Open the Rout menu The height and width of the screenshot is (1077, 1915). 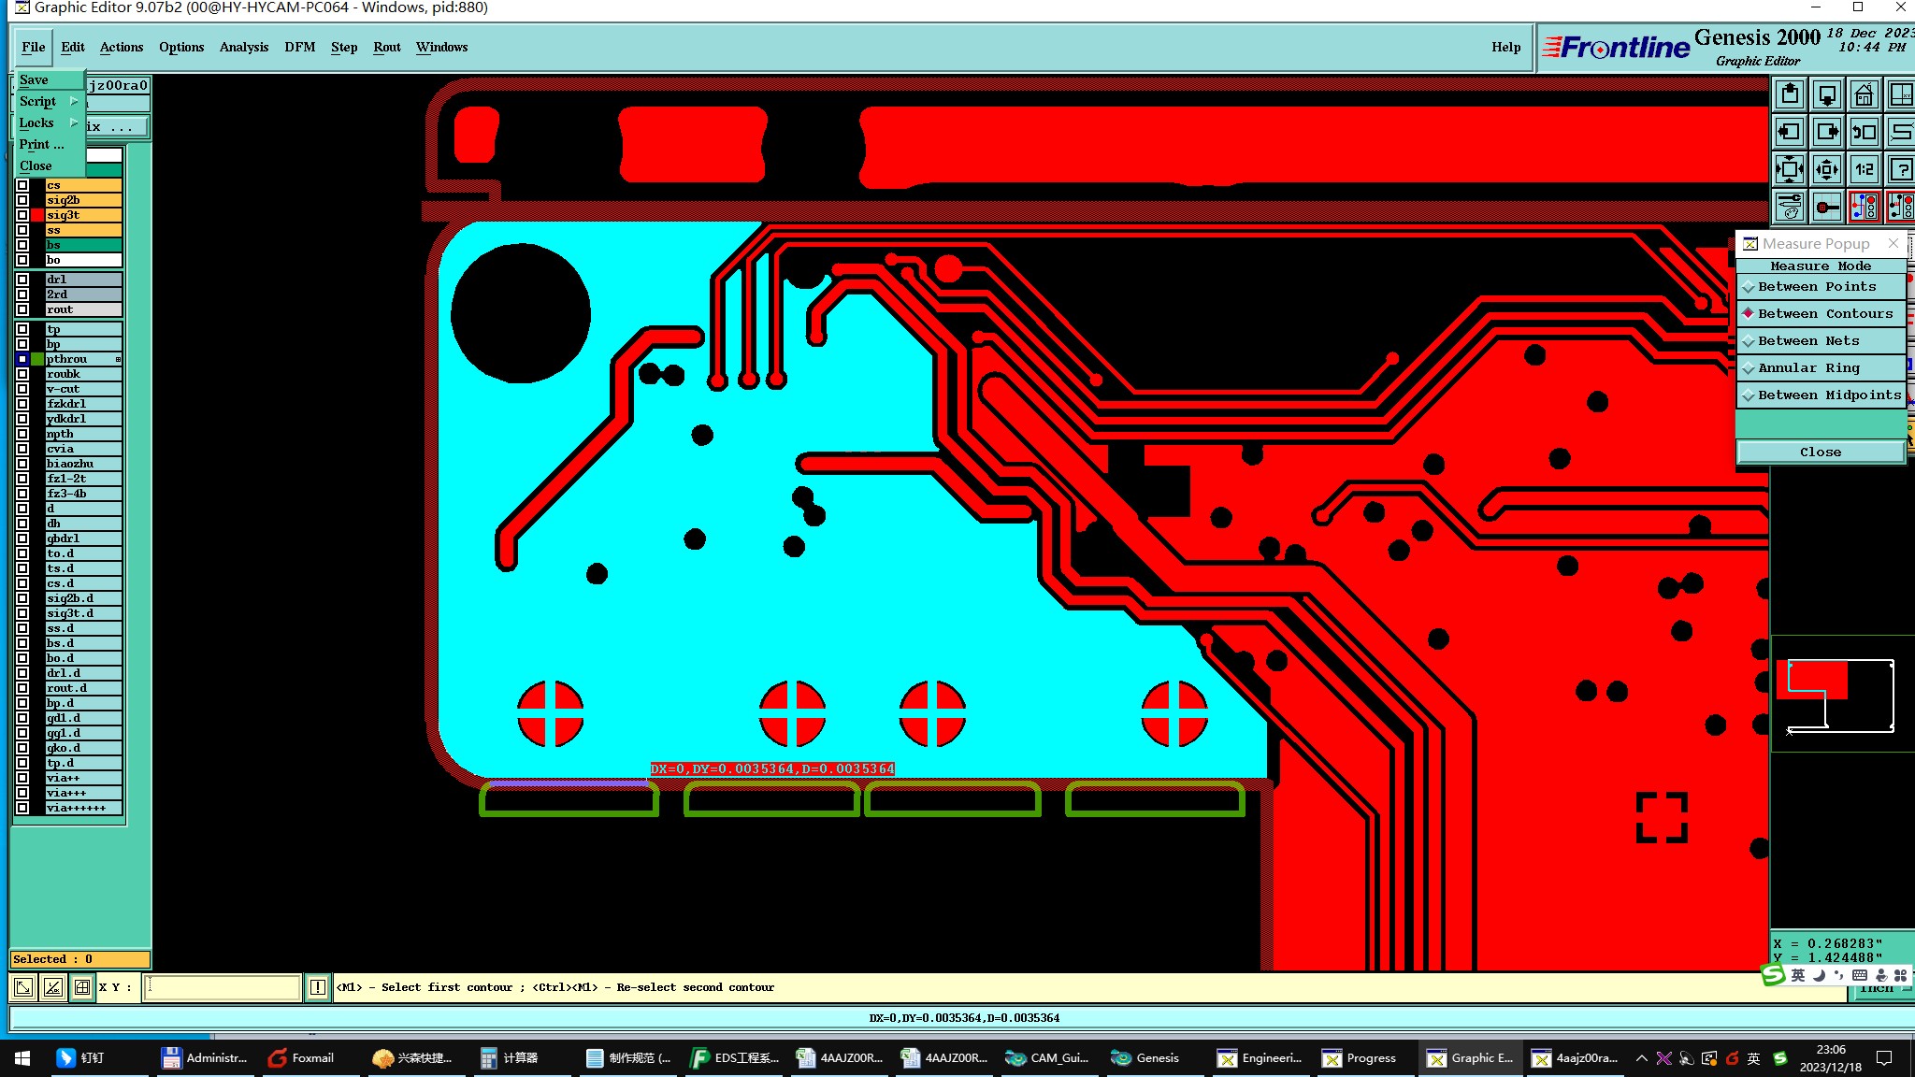tap(387, 47)
